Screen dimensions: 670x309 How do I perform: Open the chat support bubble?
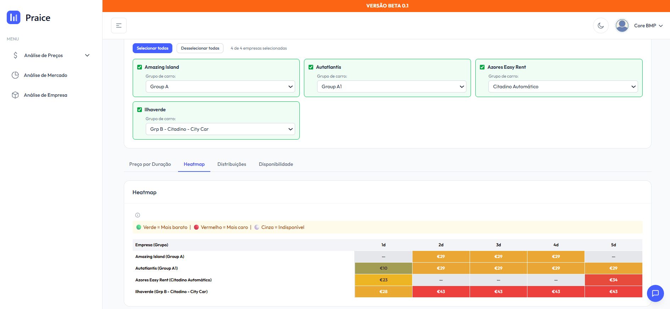pos(655,293)
